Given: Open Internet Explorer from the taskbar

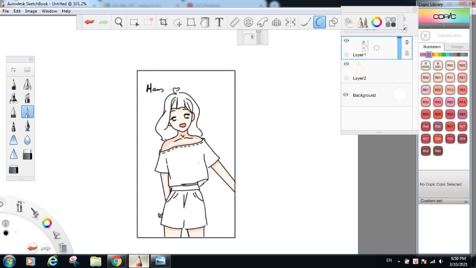Looking at the screenshot, I should click(x=53, y=261).
